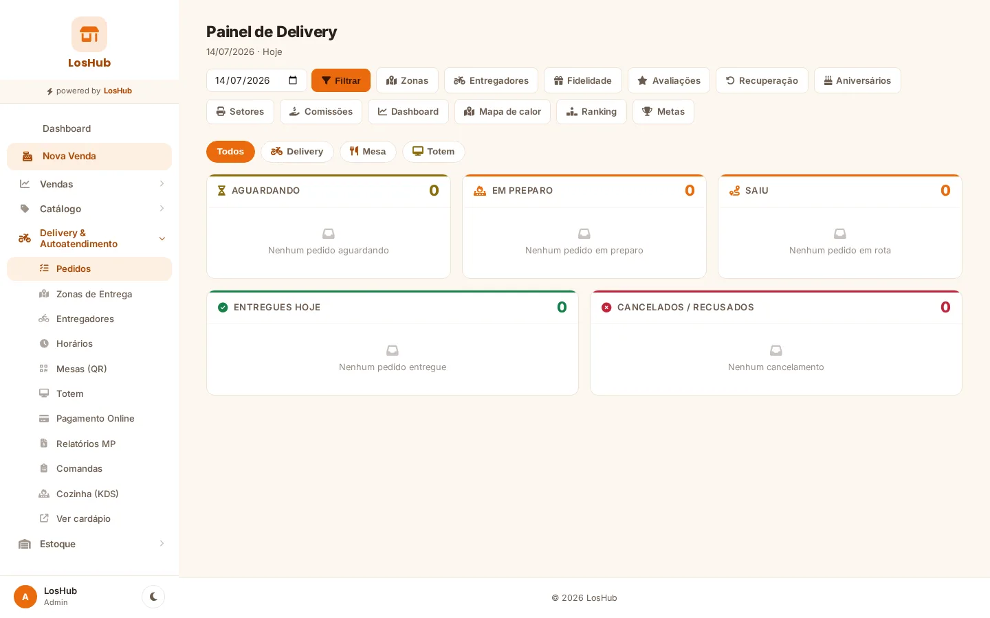The image size is (990, 618).
Task: Click 'Nenhum pedido em rota' text
Action: [x=840, y=251]
